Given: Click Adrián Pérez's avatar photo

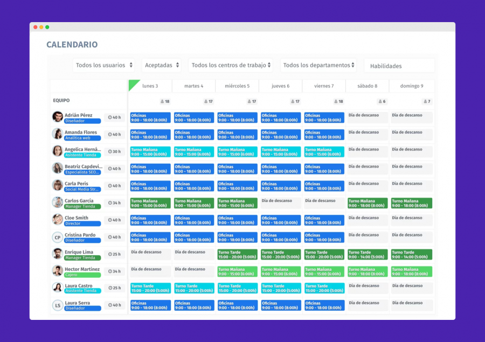Looking at the screenshot, I should click(58, 117).
